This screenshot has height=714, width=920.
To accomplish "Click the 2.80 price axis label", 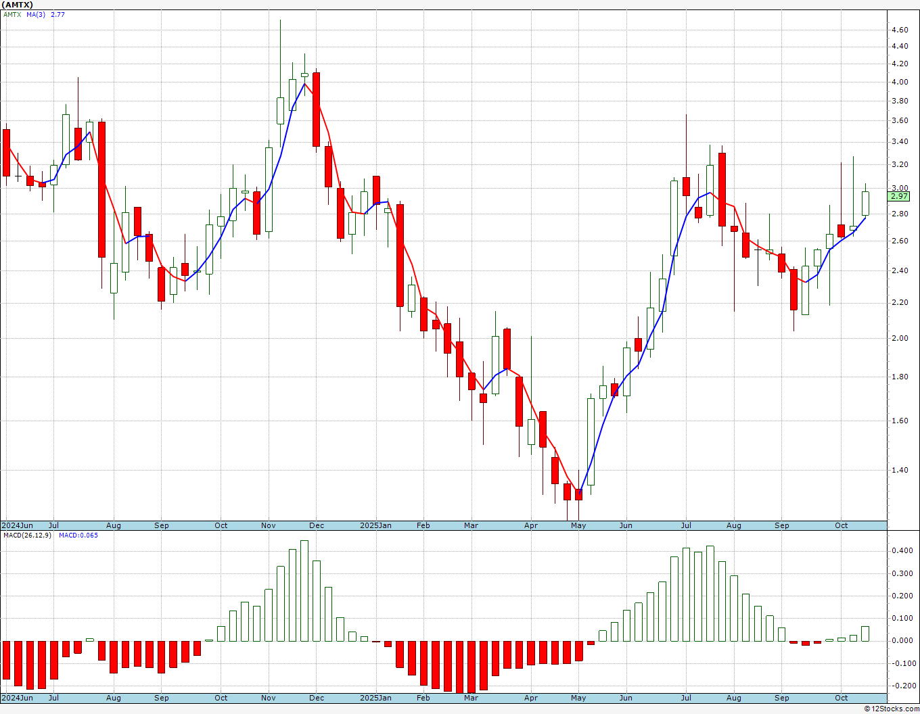I will [x=900, y=214].
